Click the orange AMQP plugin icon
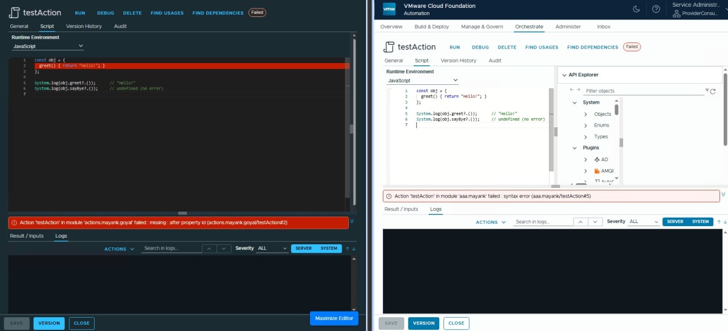Image resolution: width=728 pixels, height=331 pixels. click(x=597, y=171)
